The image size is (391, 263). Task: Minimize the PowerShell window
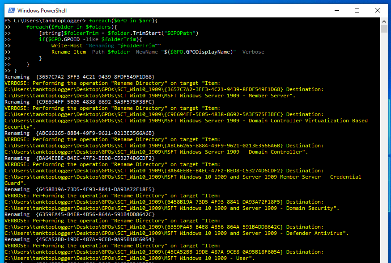pyautogui.click(x=336, y=10)
